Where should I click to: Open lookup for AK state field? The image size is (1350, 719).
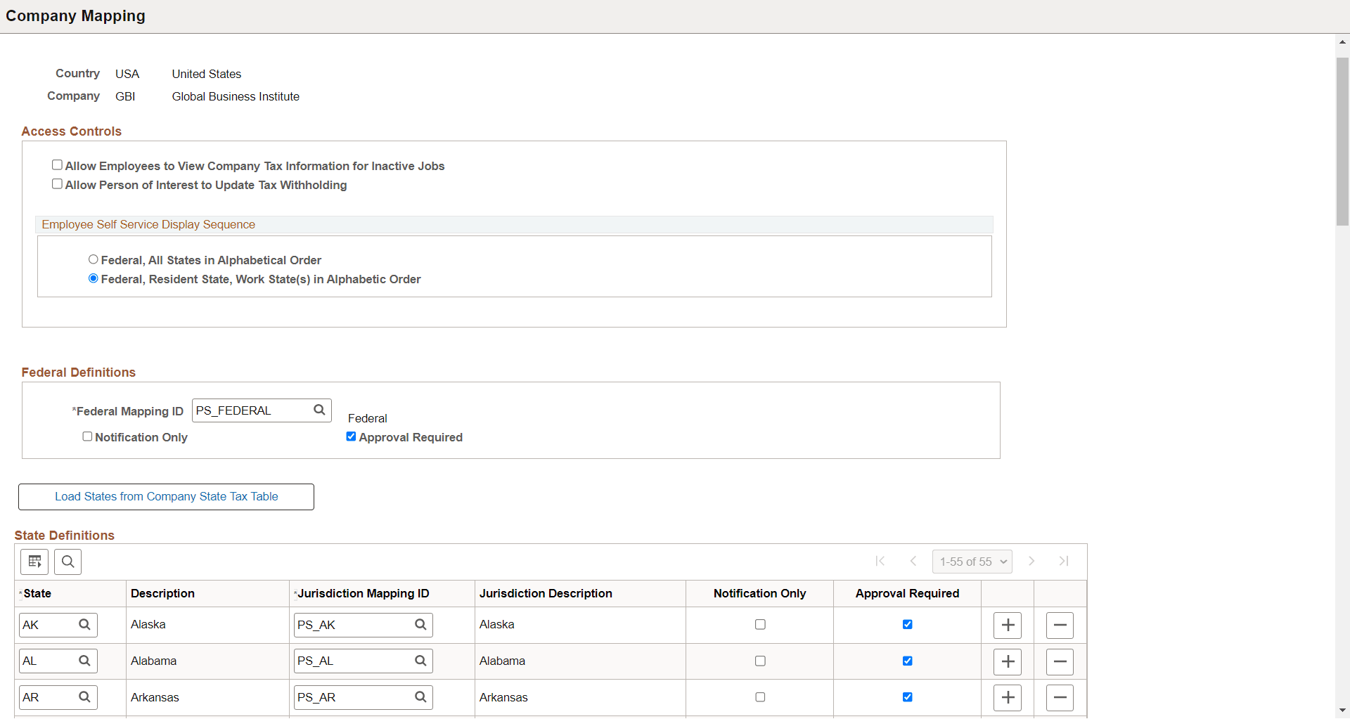pyautogui.click(x=84, y=625)
